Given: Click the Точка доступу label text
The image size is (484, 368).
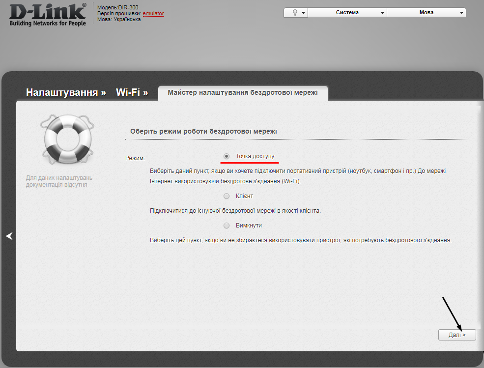Looking at the screenshot, I should point(255,156).
